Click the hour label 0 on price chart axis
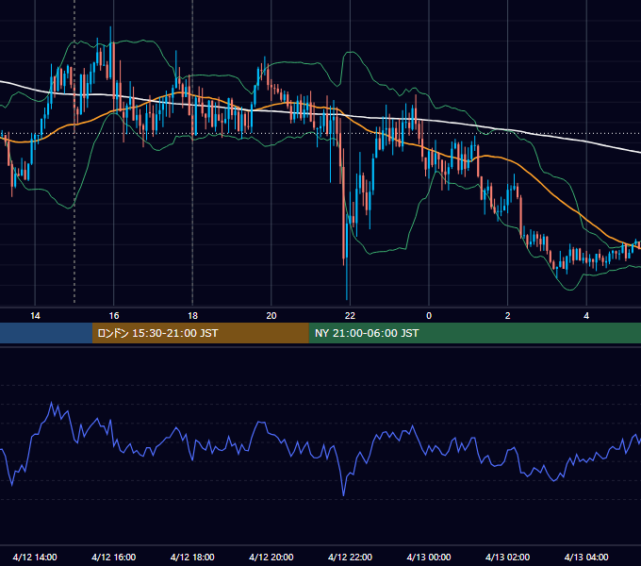The height and width of the screenshot is (566, 641). (429, 316)
